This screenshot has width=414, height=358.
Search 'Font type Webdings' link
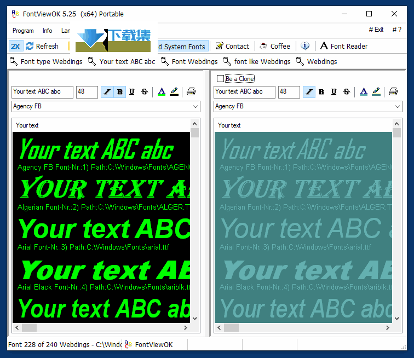point(46,61)
